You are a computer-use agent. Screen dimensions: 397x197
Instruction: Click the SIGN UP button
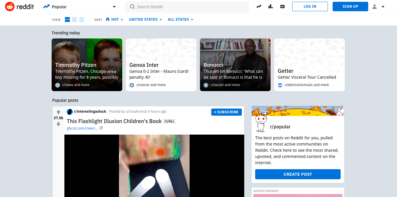[350, 7]
